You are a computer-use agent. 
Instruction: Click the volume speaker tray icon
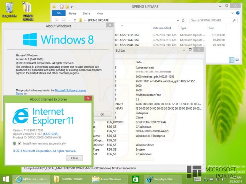223,179
